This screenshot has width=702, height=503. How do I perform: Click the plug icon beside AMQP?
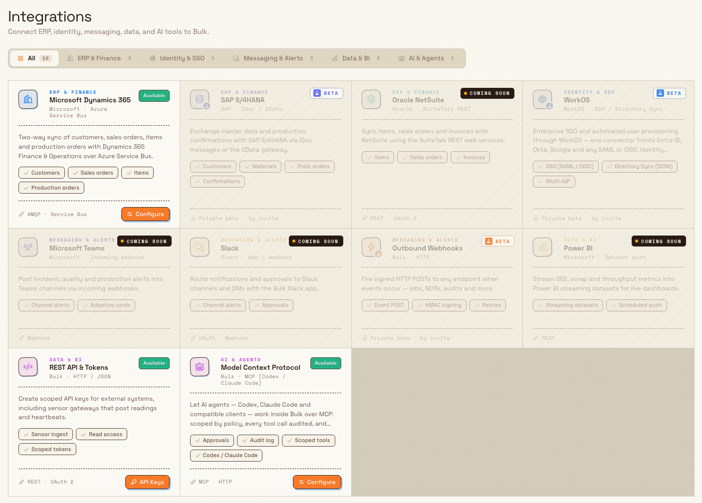[21, 215]
